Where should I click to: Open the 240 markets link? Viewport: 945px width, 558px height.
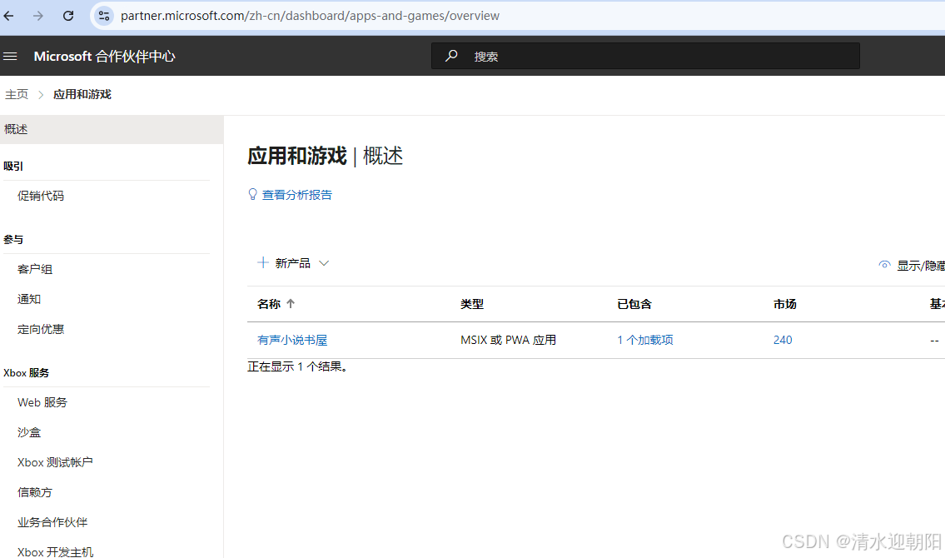pos(783,340)
